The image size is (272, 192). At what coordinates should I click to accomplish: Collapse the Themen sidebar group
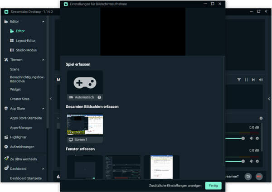pyautogui.click(x=44, y=60)
